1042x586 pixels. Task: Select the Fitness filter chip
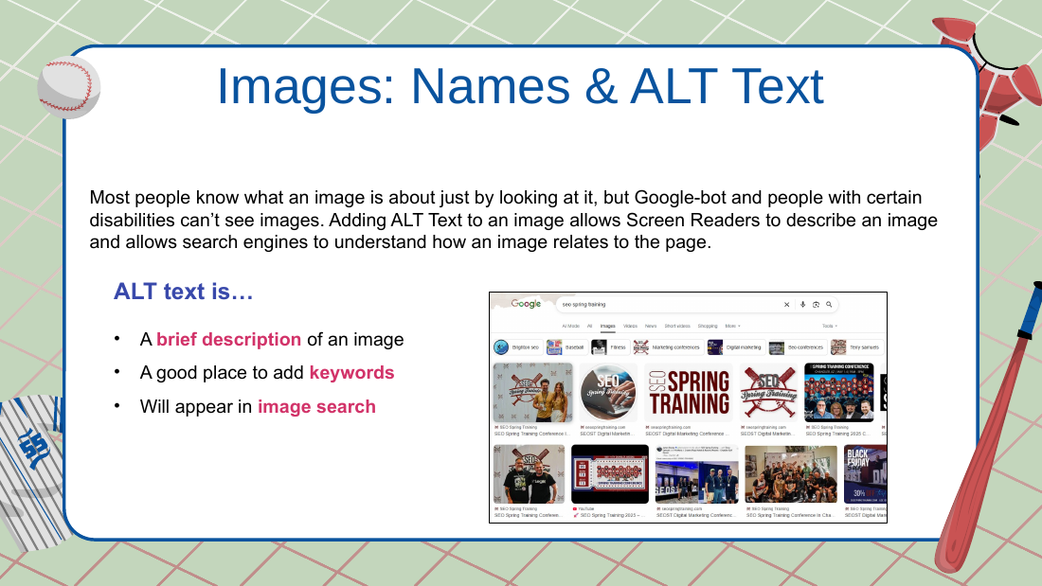pos(609,346)
